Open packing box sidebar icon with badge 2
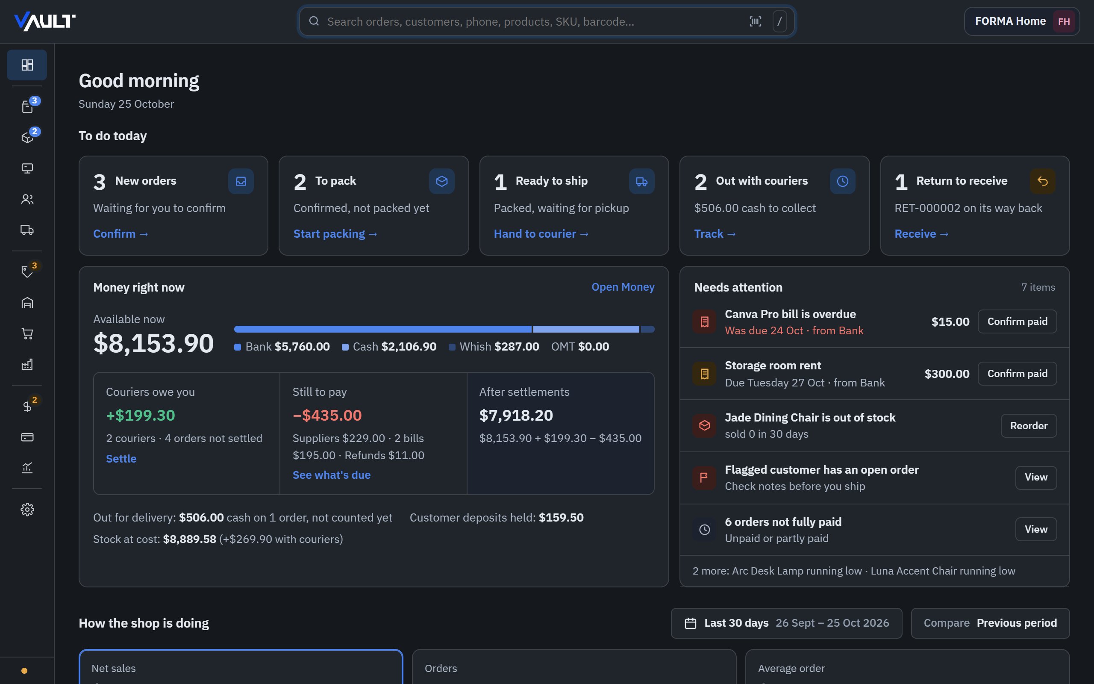Screen dimensions: 1094x684 [27, 138]
